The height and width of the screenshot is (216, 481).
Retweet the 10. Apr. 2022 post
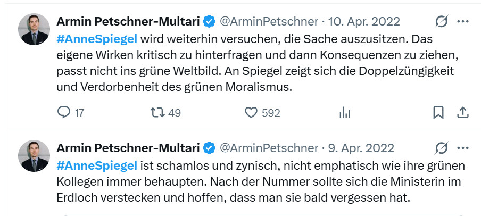(158, 112)
